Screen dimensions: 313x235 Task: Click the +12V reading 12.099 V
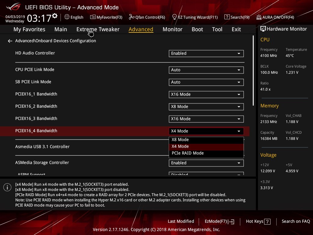(268, 171)
